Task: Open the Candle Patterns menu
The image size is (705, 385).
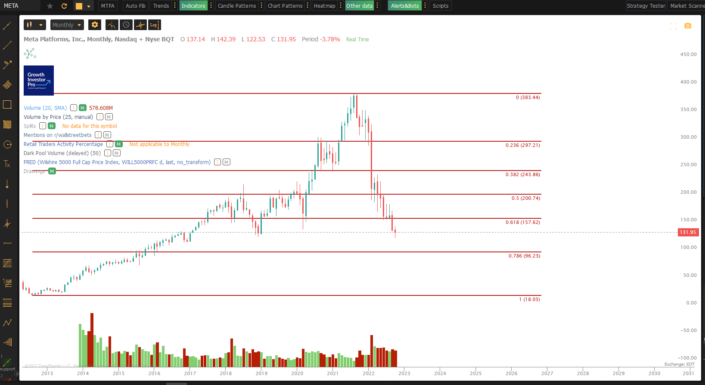Action: point(237,6)
